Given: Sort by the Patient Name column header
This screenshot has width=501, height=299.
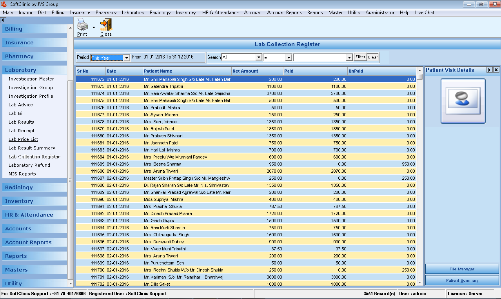Looking at the screenshot, I should [x=187, y=71].
